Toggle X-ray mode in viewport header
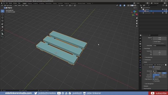 [128, 6]
